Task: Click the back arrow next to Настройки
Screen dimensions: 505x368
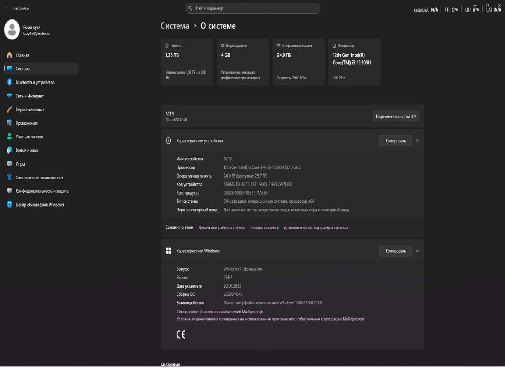Action: click(6, 8)
